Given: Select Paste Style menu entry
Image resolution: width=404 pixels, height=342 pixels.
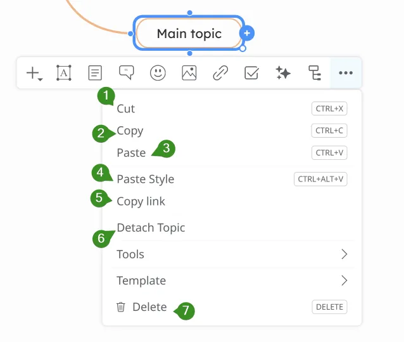Looking at the screenshot, I should point(146,179).
